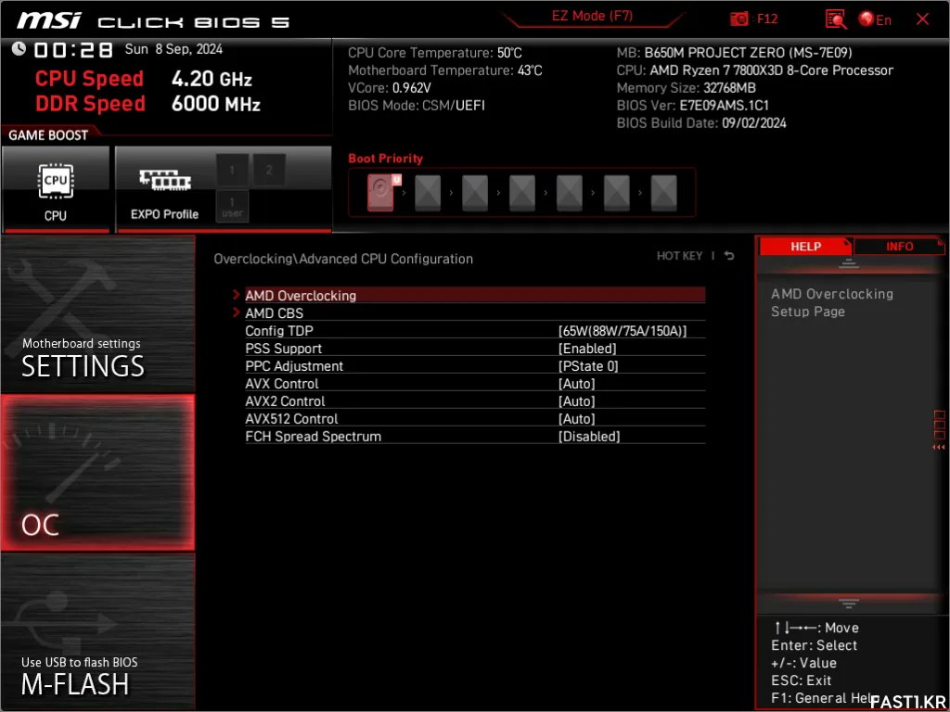
Task: Click the EXPO Profile memory icon
Action: click(x=165, y=180)
